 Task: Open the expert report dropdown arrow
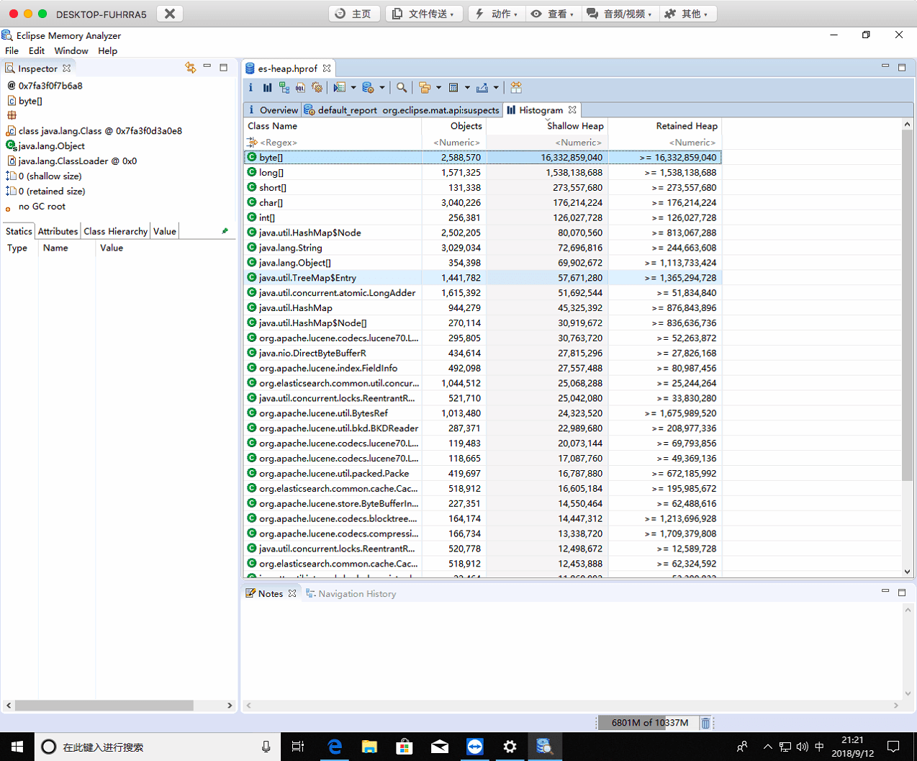click(x=353, y=88)
